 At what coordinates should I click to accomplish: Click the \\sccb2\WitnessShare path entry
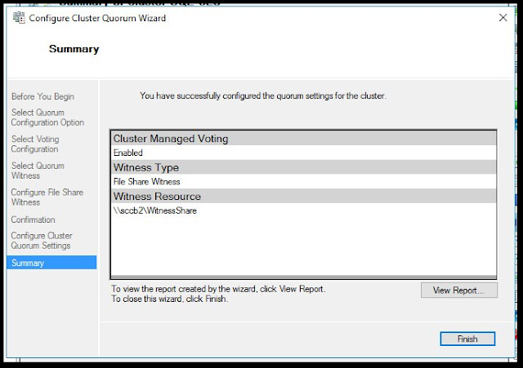click(x=154, y=211)
